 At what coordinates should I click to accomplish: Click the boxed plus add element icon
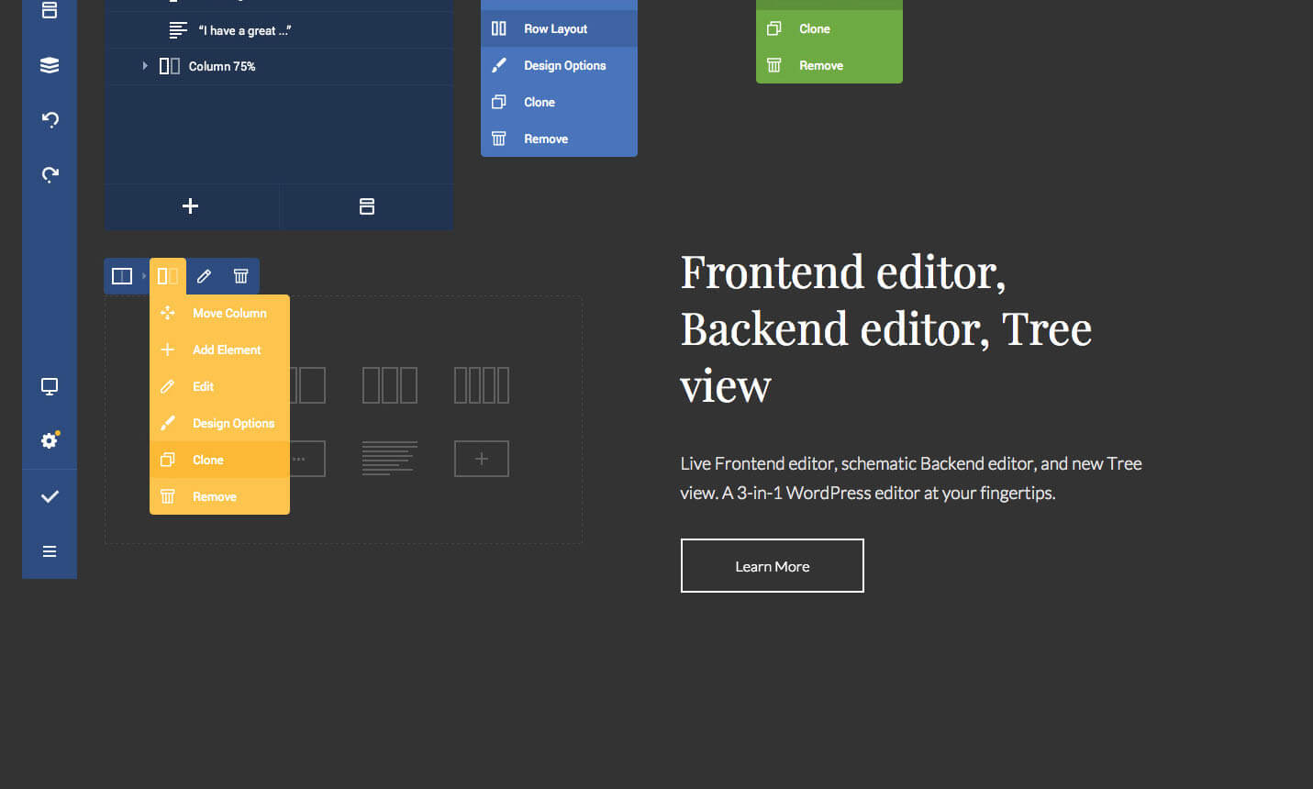(x=482, y=459)
